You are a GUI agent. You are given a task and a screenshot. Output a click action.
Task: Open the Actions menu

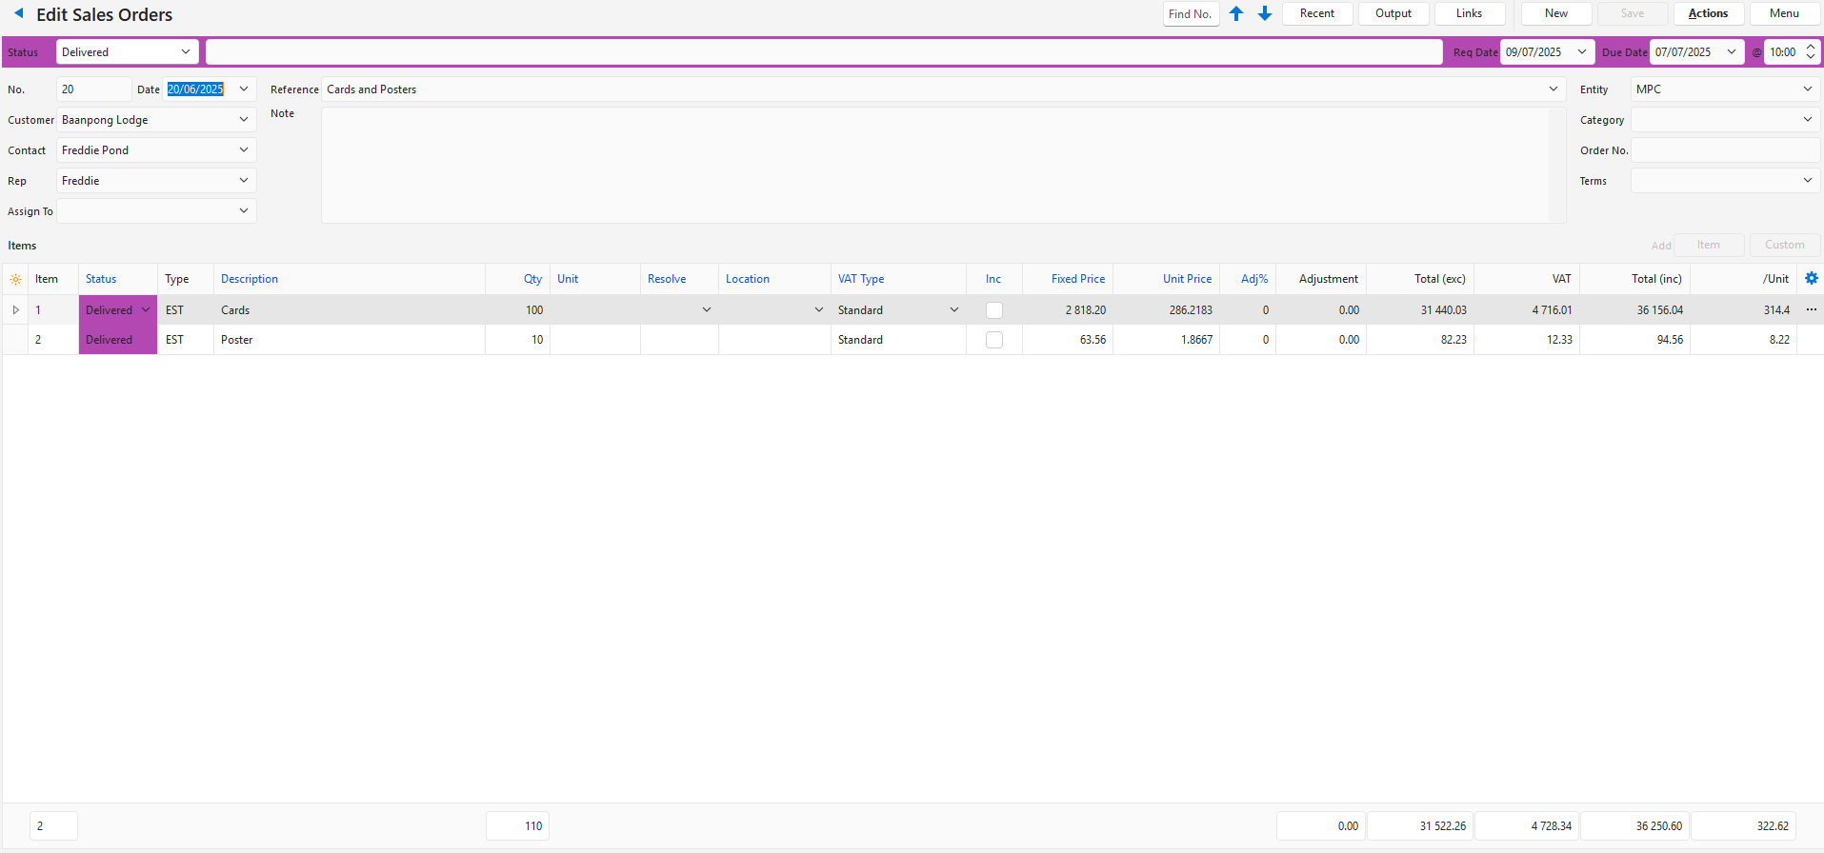[1708, 13]
